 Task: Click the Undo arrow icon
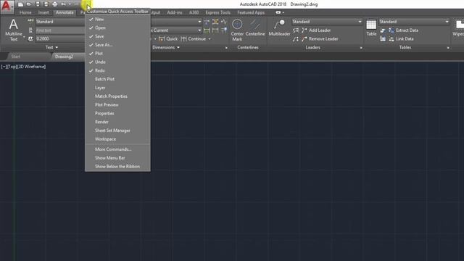pos(63,4)
